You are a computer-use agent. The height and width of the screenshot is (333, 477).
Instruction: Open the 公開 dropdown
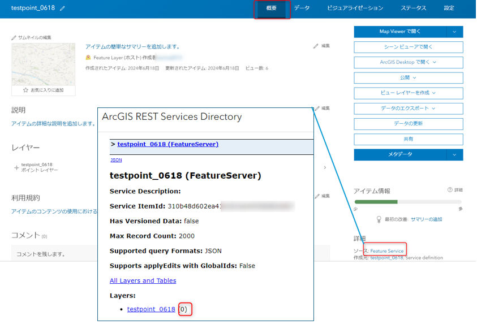[408, 78]
